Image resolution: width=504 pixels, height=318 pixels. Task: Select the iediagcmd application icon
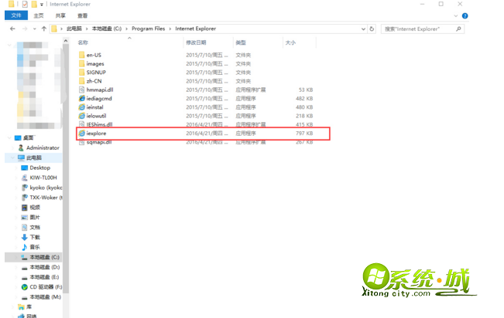click(81, 98)
